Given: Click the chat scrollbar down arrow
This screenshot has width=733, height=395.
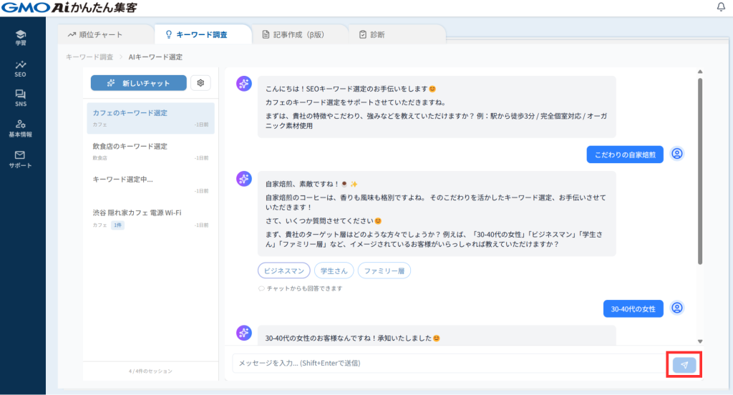Looking at the screenshot, I should (x=700, y=342).
